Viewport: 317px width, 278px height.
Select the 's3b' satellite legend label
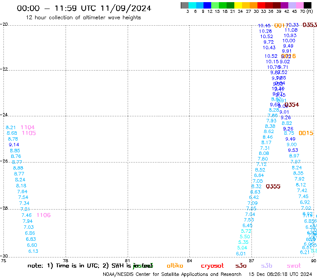click(266, 266)
